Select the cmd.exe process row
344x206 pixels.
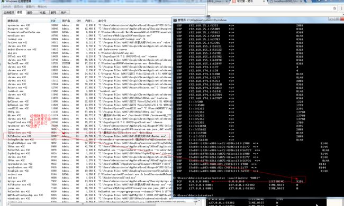click(88, 178)
